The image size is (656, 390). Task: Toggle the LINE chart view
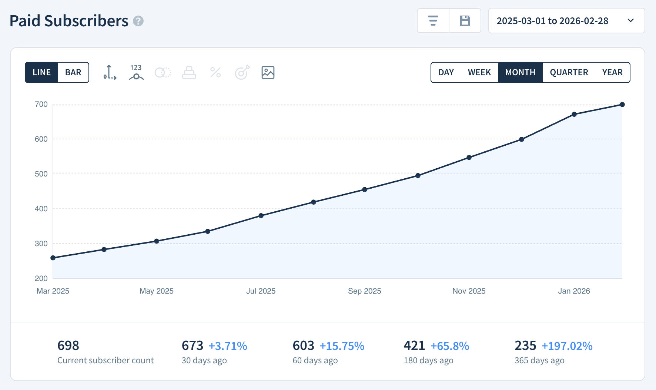[x=41, y=72]
